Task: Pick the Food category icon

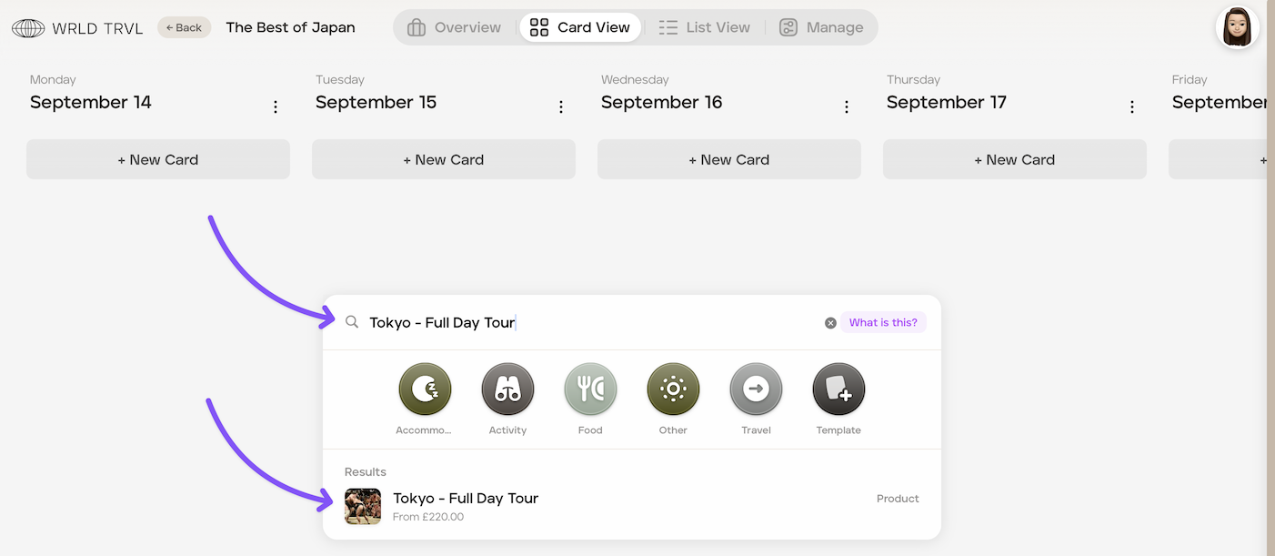Action: (x=590, y=389)
